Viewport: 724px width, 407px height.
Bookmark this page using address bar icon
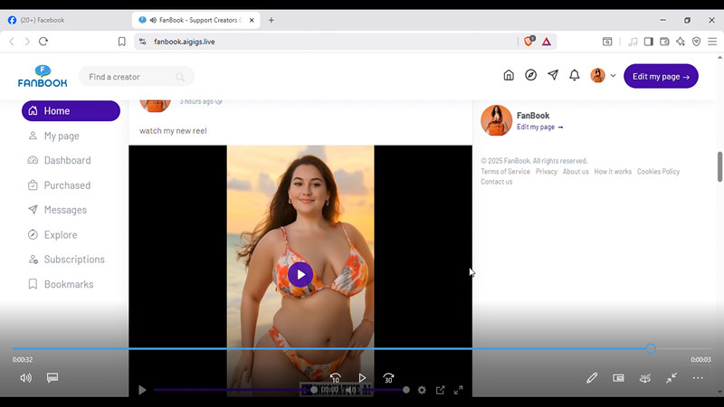(x=121, y=42)
